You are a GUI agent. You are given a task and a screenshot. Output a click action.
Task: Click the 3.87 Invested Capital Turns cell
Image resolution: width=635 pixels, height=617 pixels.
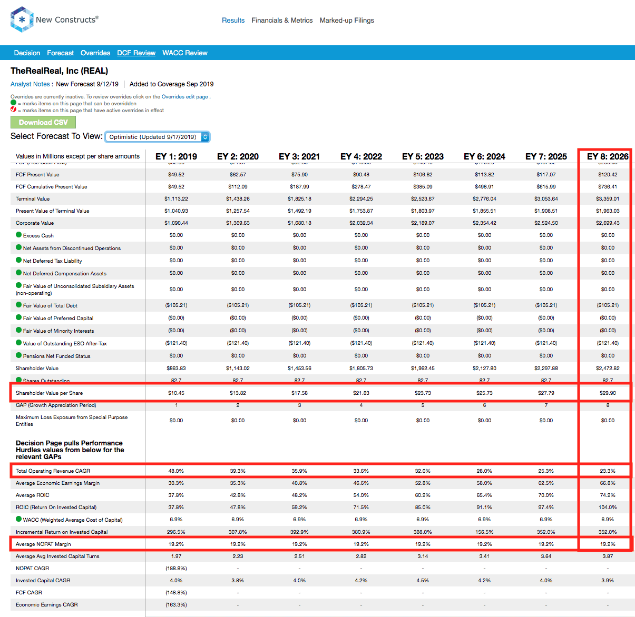click(x=608, y=556)
